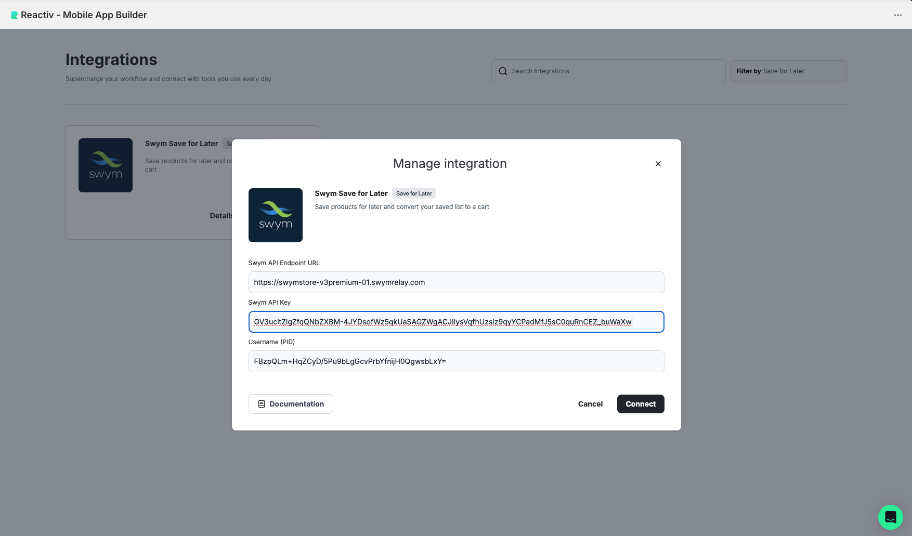Click Swym Save for Later card title
This screenshot has height=536, width=912.
[181, 143]
